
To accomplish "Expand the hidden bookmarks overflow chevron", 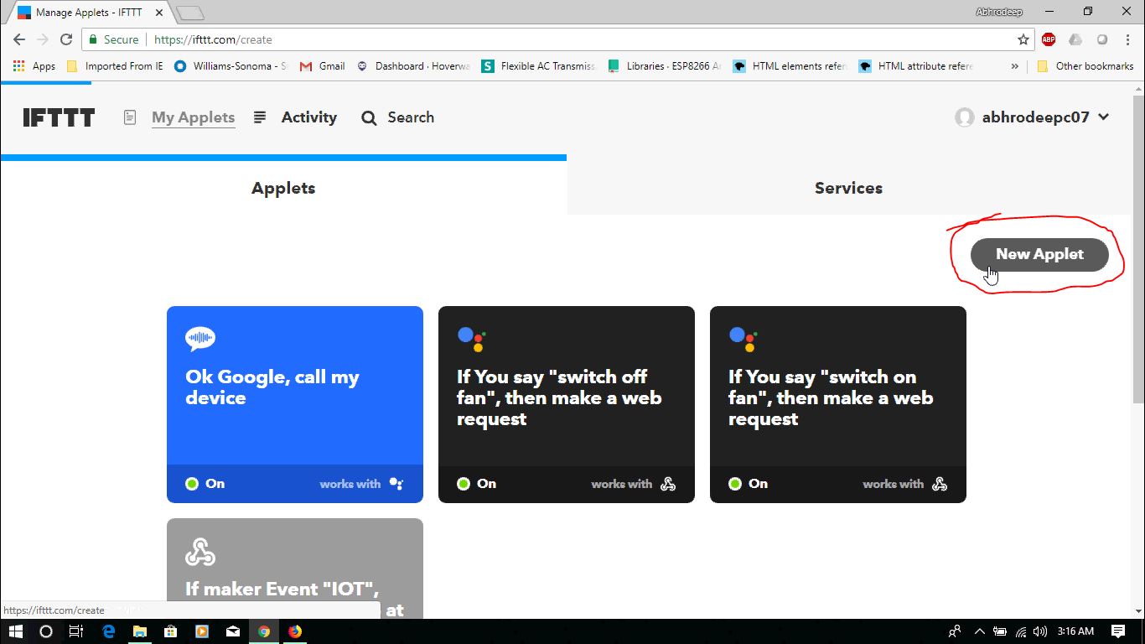I will 1015,66.
